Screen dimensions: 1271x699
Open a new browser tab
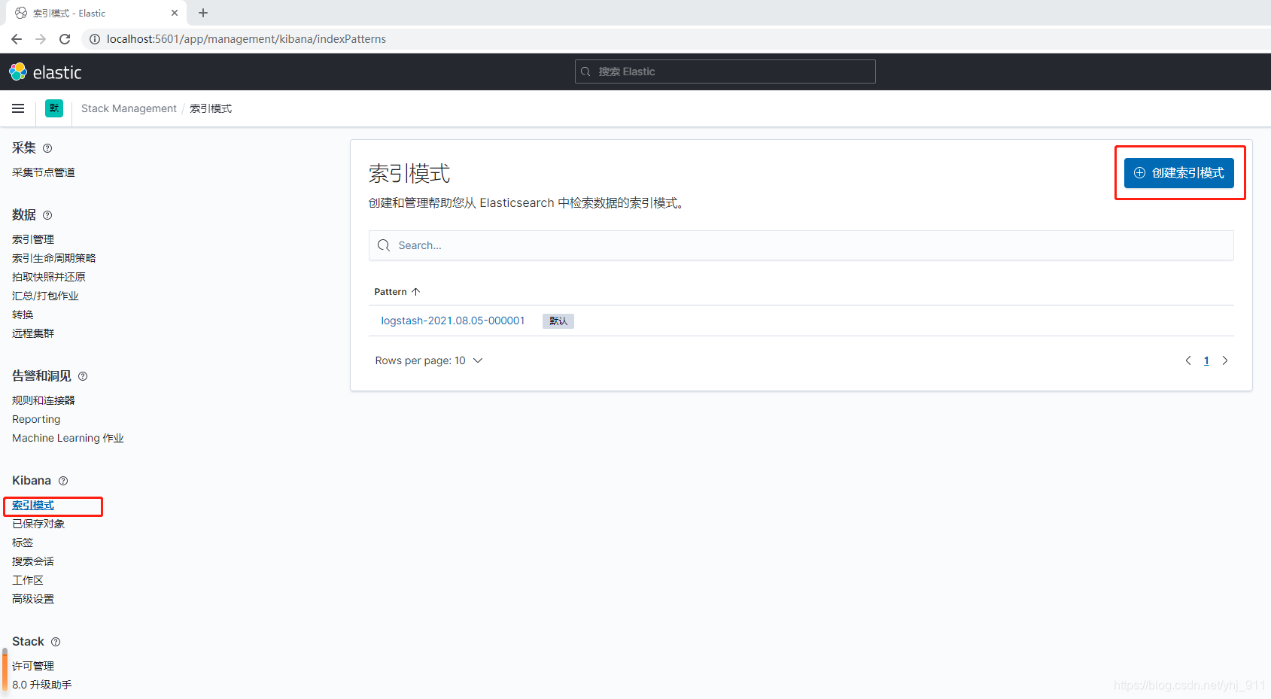click(x=203, y=13)
